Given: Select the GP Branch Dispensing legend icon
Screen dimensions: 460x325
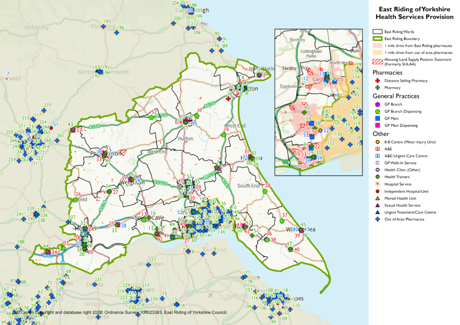Looking at the screenshot, I should [x=378, y=111].
